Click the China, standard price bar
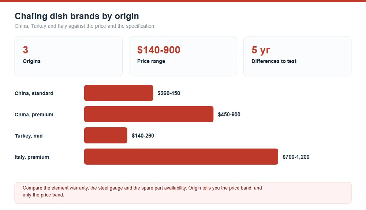This screenshot has height=210, width=366. [119, 93]
